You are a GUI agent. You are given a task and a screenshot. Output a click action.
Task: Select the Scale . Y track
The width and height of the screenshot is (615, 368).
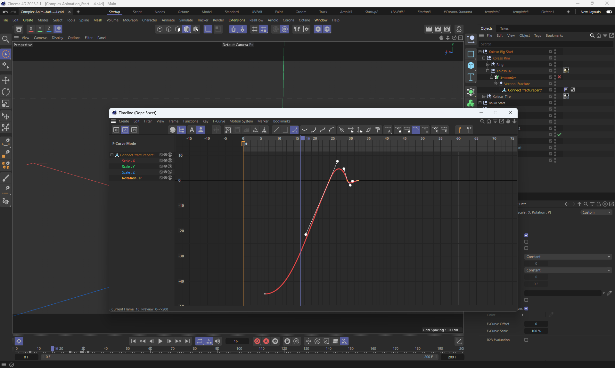coord(128,167)
